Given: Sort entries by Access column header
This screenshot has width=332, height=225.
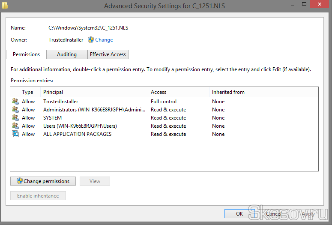Looking at the screenshot, I should (x=159, y=92).
